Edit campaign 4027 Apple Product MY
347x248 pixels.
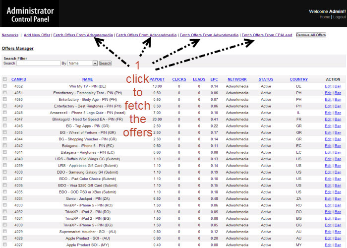pos(328,245)
